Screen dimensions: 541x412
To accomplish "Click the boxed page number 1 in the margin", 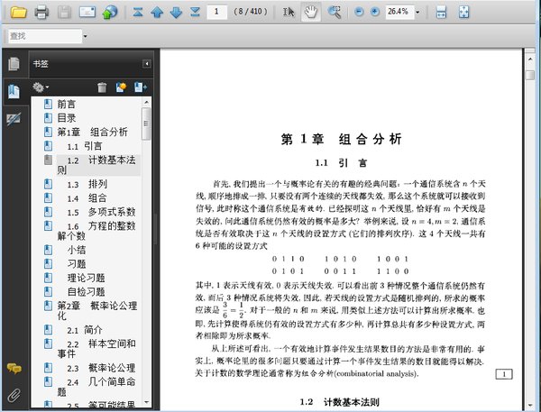I will tap(504, 374).
